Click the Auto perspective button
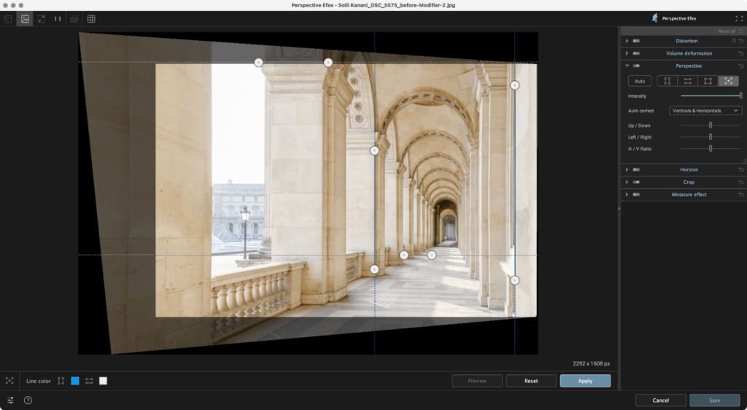The width and height of the screenshot is (747, 410). tap(640, 81)
